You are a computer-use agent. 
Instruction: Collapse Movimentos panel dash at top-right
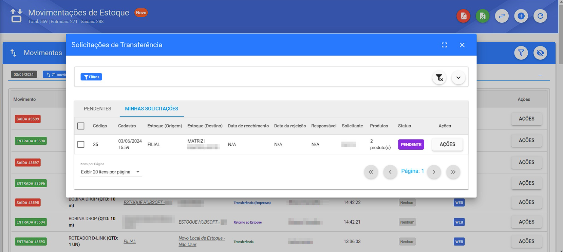click(x=540, y=75)
